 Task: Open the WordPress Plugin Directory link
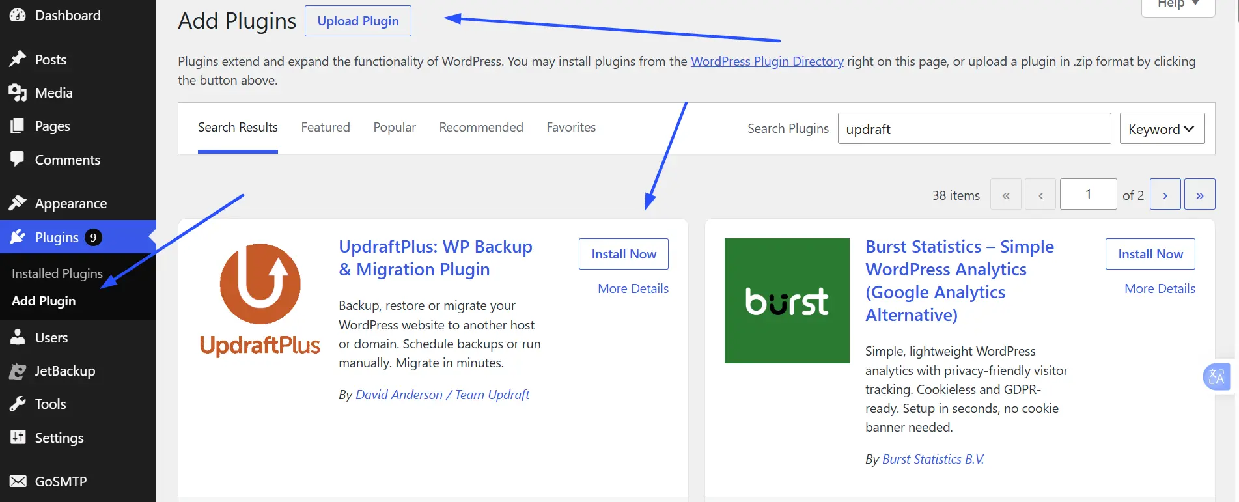[x=767, y=61]
